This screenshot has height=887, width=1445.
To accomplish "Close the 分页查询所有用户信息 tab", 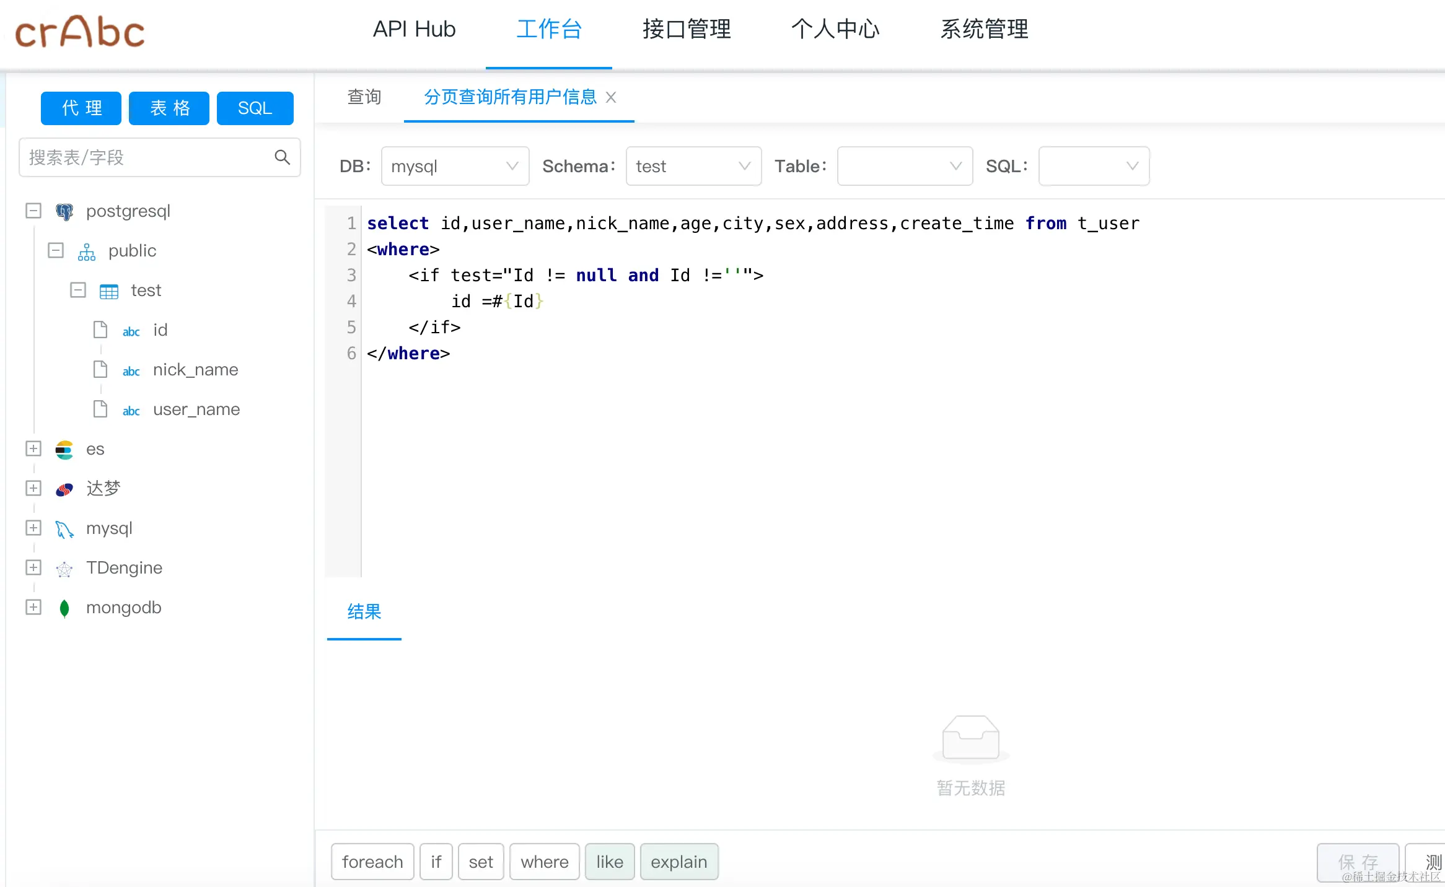I will point(611,97).
